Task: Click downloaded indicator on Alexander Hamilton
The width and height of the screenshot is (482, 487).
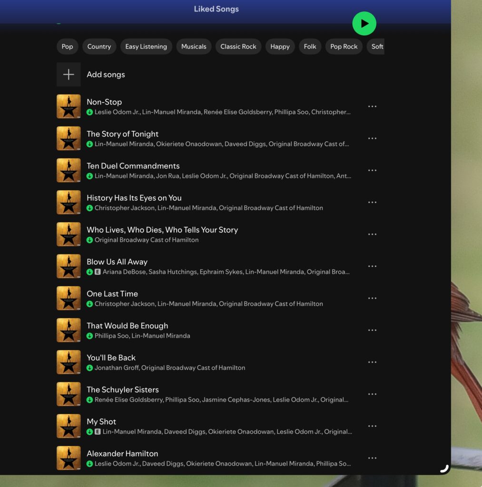Action: coord(89,464)
